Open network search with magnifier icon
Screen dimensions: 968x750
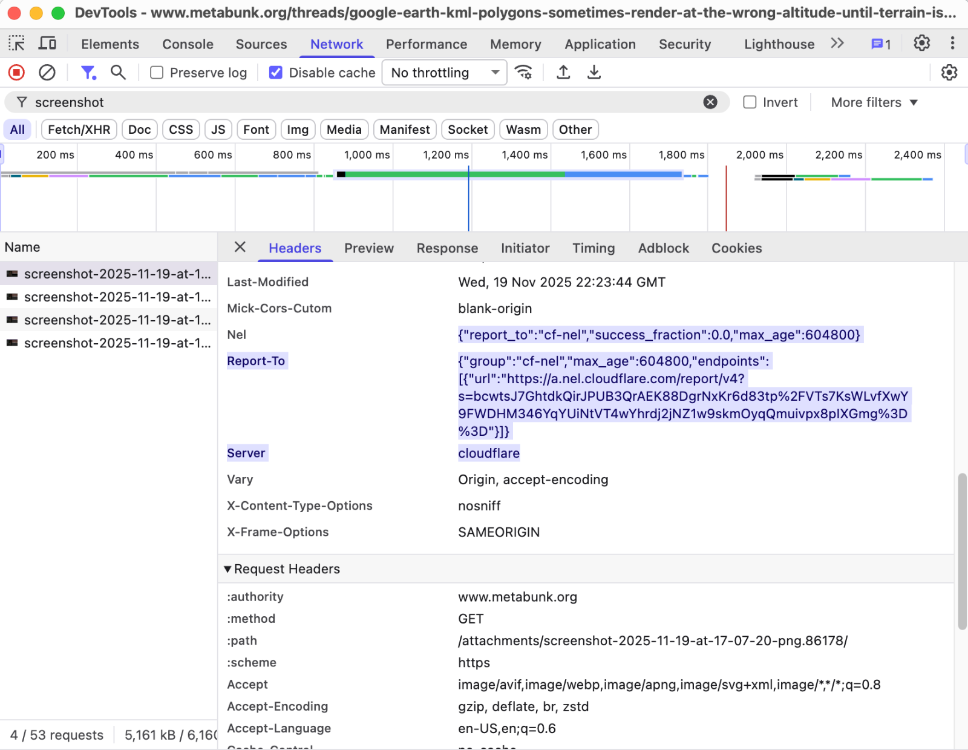(x=118, y=73)
